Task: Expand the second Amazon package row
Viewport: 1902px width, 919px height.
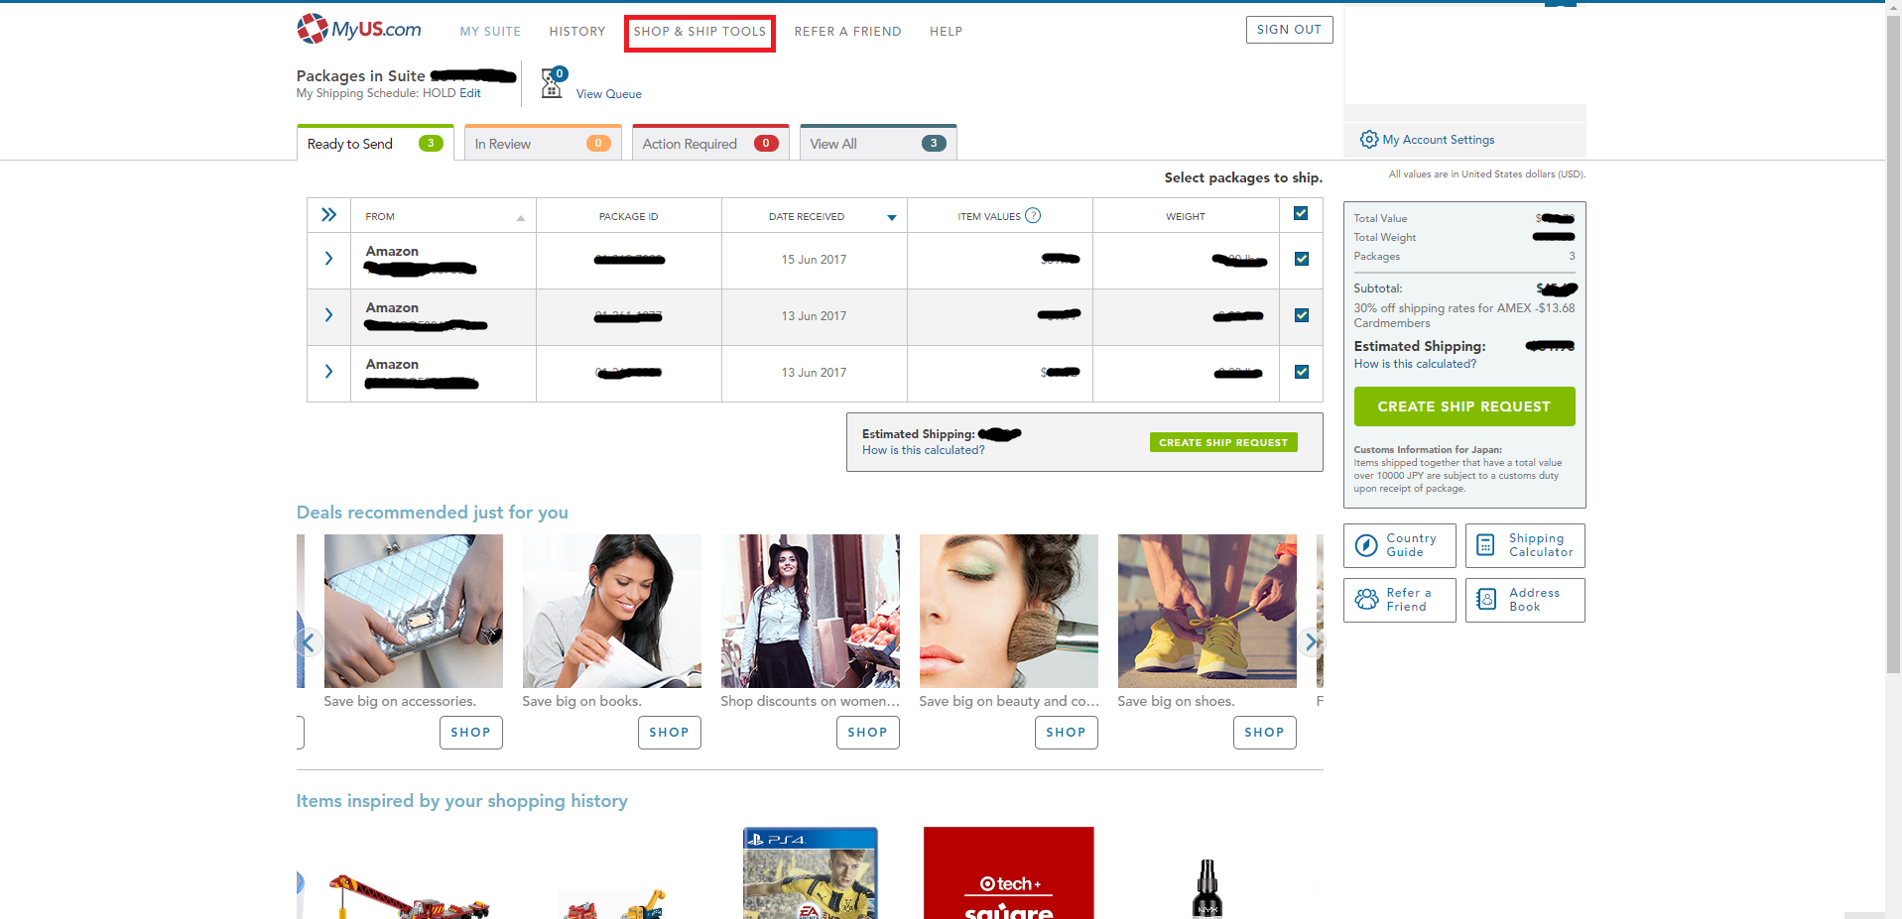Action: (328, 315)
